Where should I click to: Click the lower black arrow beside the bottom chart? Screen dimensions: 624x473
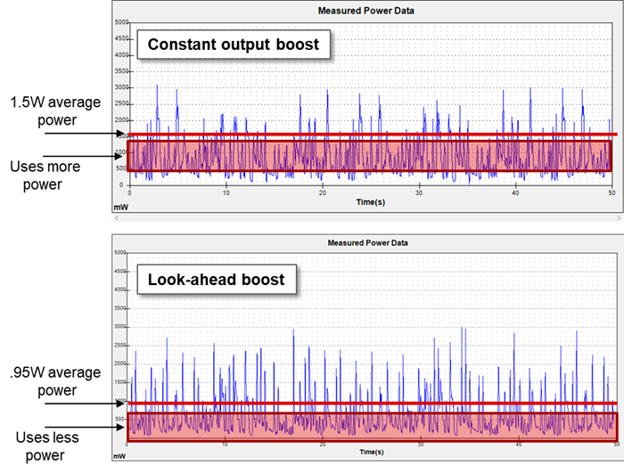(119, 428)
